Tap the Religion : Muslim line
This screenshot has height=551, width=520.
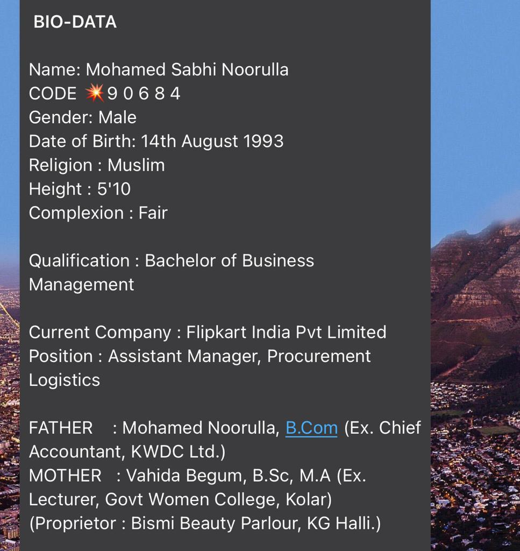point(97,165)
